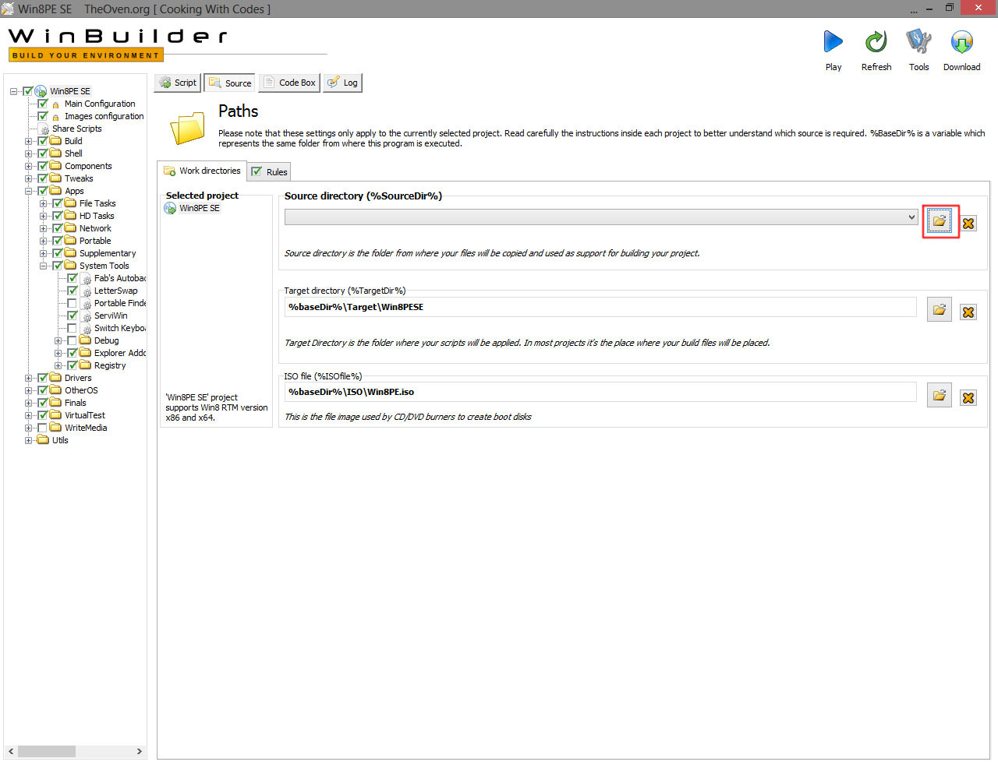Browse for the ISO file location
The image size is (998, 765).
940,396
